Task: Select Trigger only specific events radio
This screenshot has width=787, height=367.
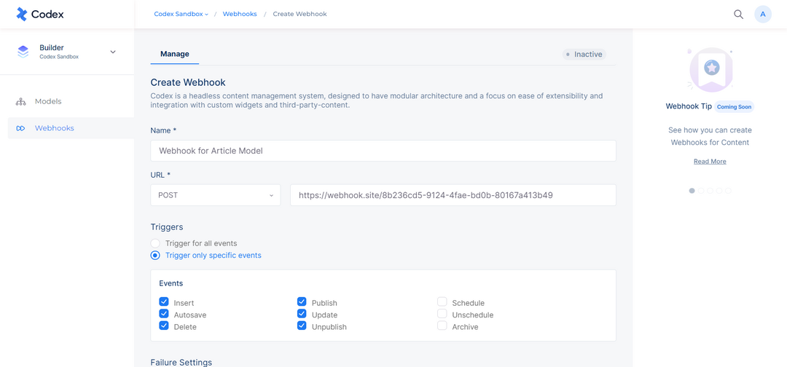Action: coord(156,255)
